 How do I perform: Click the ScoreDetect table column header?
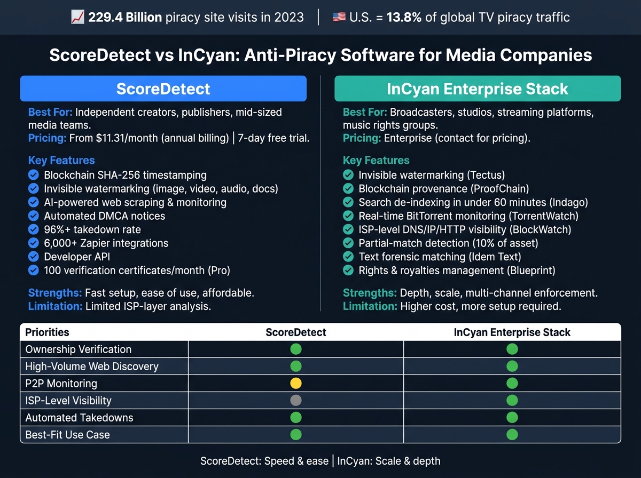tap(296, 332)
